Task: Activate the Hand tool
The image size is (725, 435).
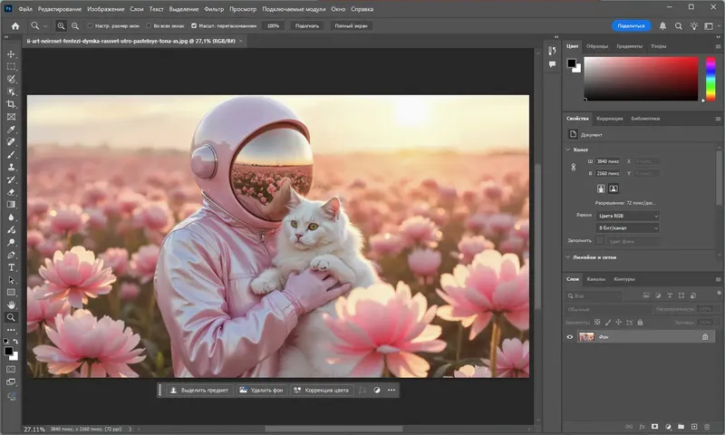Action: tap(12, 305)
